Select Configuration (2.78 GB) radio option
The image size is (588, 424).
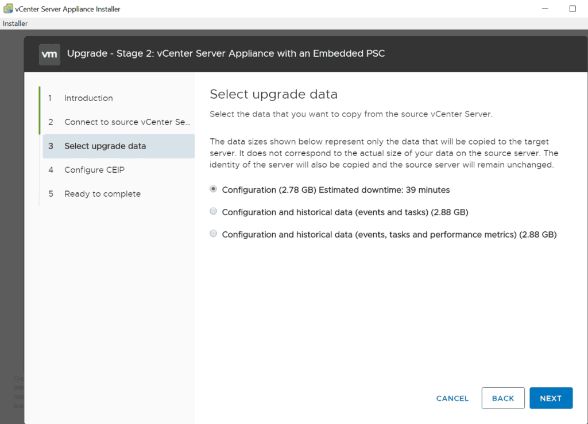click(x=214, y=189)
